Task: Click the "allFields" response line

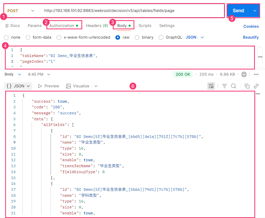Action: point(58,125)
